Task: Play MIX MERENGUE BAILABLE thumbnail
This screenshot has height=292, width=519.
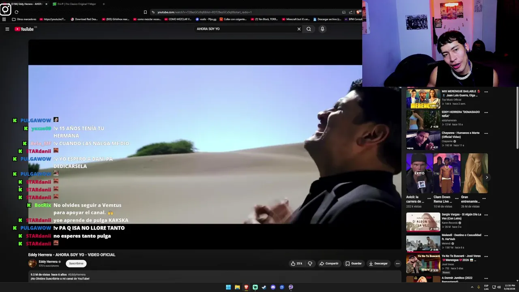Action: [423, 99]
